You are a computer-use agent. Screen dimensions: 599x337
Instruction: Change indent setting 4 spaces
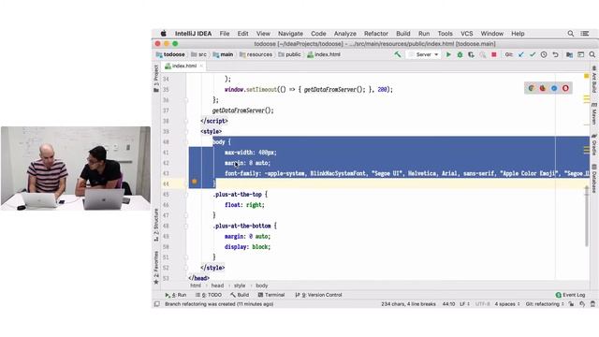[x=507, y=304]
